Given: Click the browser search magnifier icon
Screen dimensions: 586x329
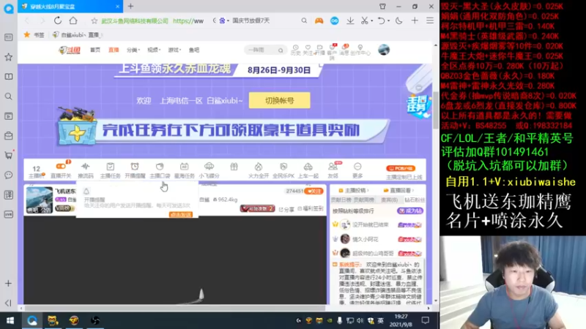Looking at the screenshot, I should pos(304,21).
